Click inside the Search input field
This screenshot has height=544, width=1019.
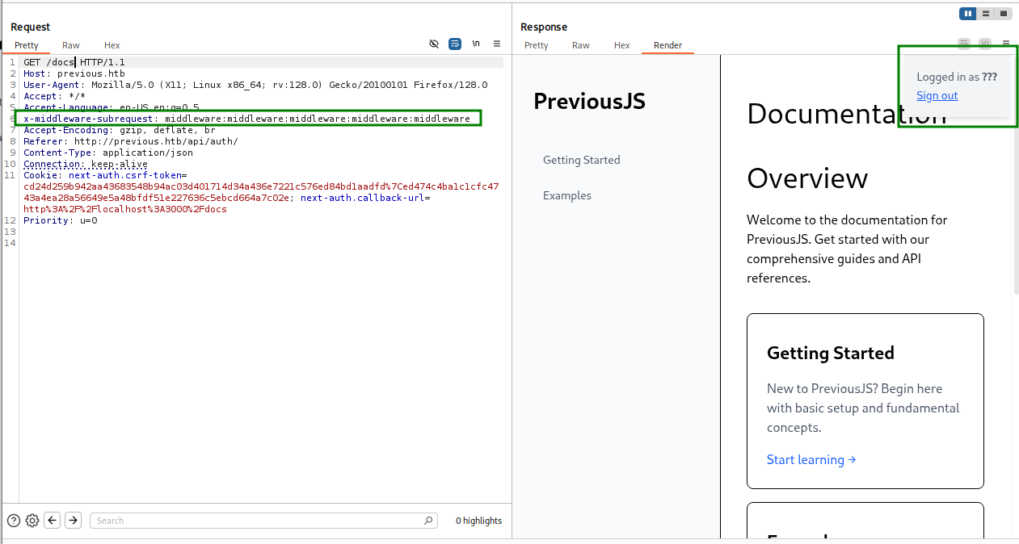242,520
